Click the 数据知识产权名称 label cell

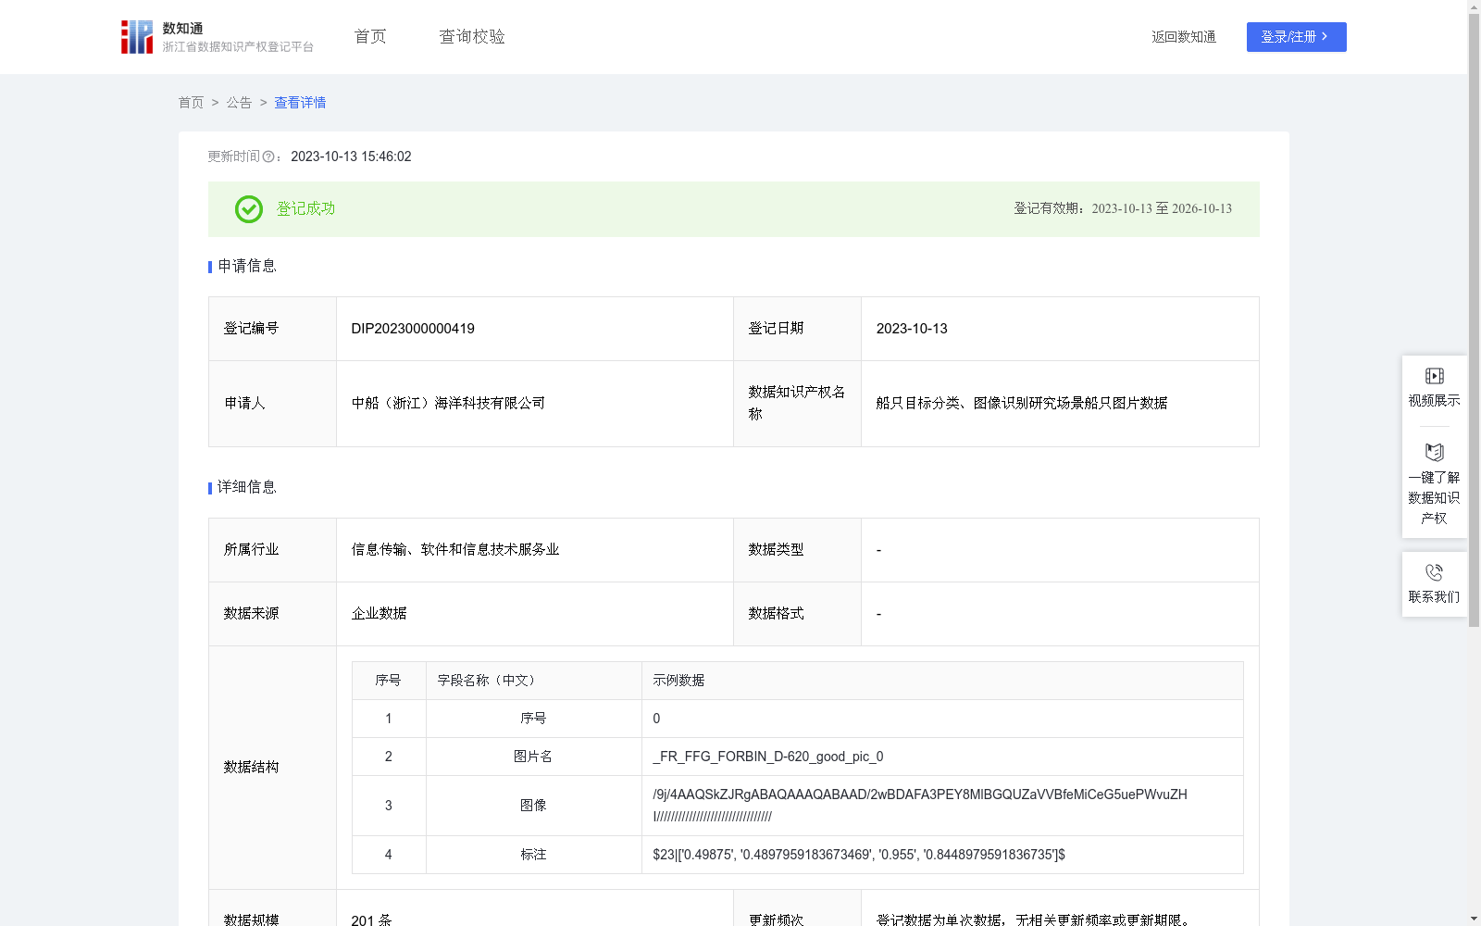tap(797, 404)
